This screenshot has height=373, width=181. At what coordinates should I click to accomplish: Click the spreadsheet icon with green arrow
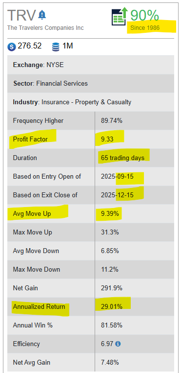tap(120, 17)
